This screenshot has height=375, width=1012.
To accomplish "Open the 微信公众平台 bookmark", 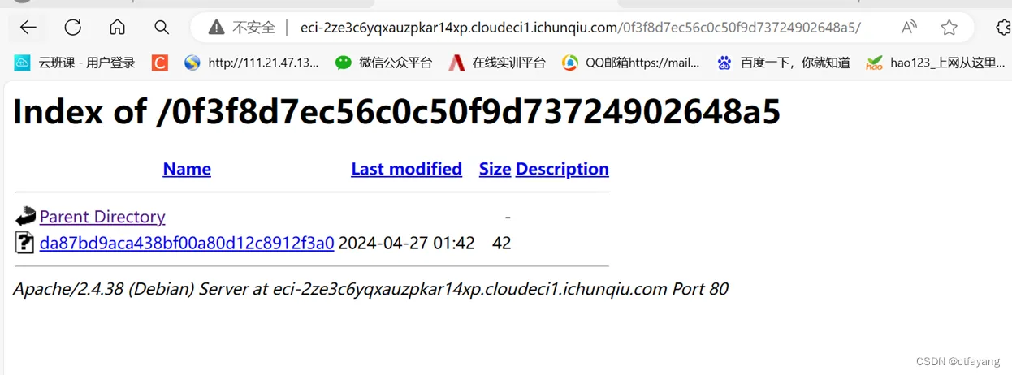I will [383, 62].
